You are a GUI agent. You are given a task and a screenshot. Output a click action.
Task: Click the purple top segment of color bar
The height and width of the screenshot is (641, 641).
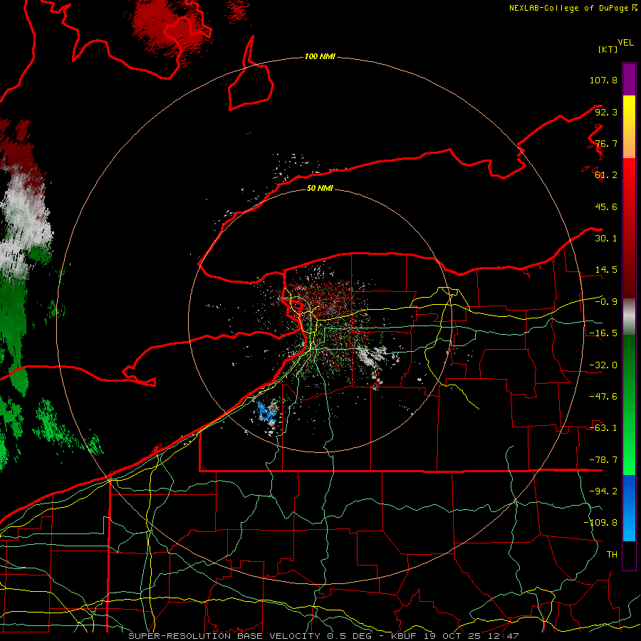[x=629, y=79]
